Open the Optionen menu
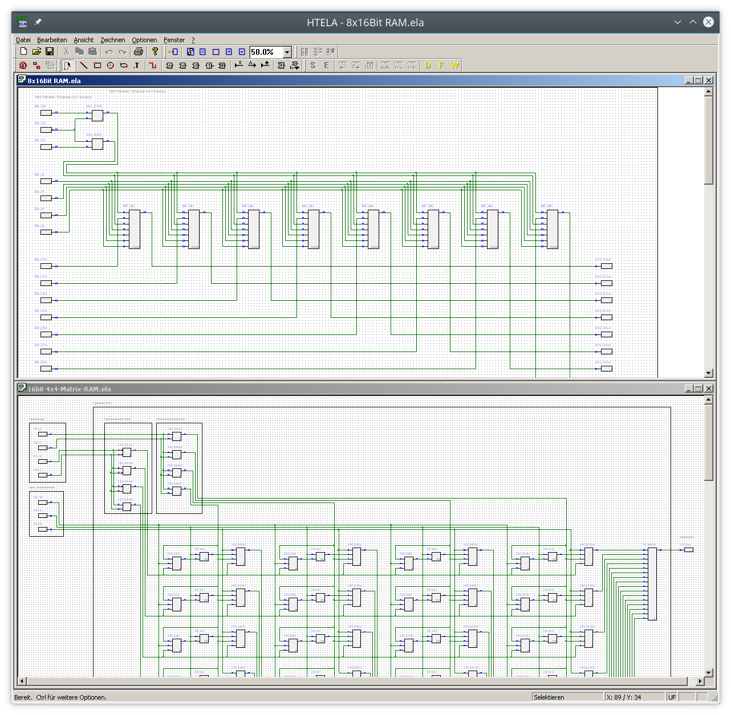This screenshot has height=715, width=731. click(144, 40)
